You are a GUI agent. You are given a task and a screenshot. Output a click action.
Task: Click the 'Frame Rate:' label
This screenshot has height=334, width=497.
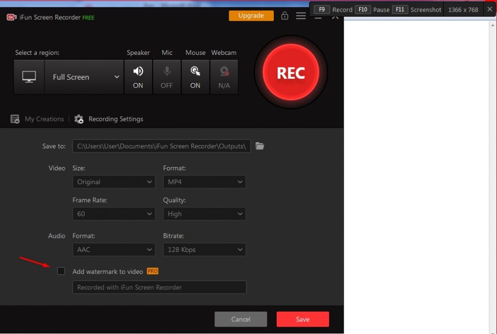click(90, 200)
